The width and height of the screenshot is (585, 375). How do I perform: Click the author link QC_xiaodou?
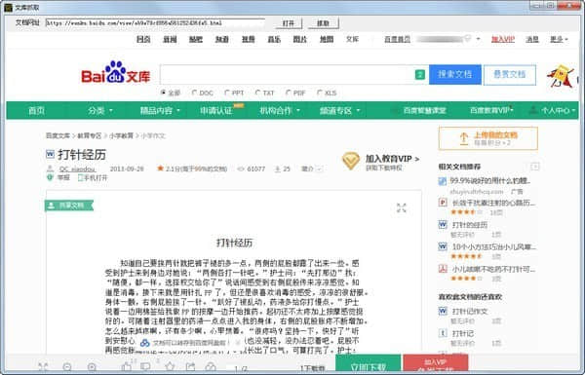[x=77, y=169]
